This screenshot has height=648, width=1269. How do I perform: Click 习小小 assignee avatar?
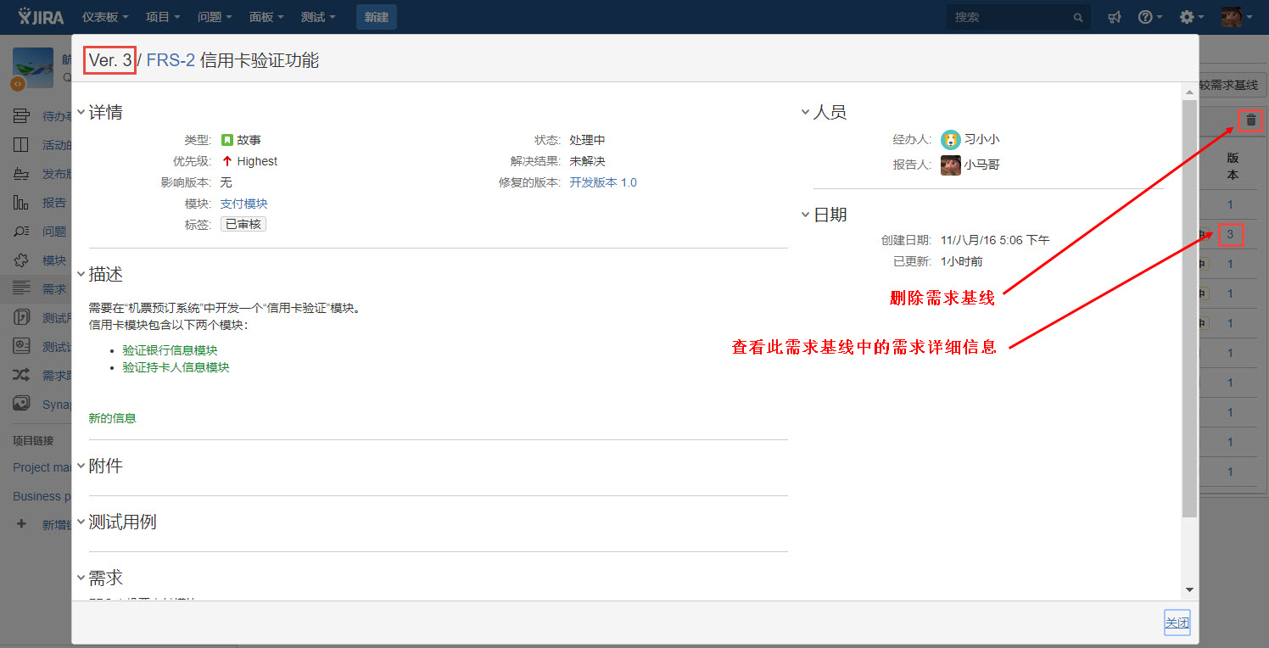coord(950,140)
